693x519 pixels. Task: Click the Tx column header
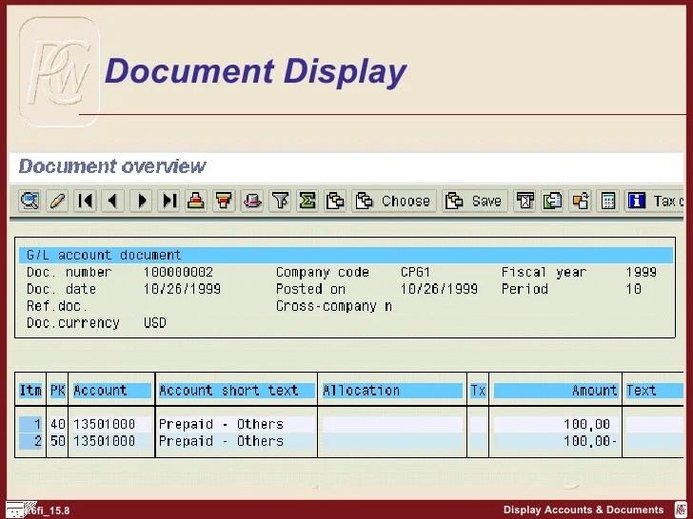478,391
